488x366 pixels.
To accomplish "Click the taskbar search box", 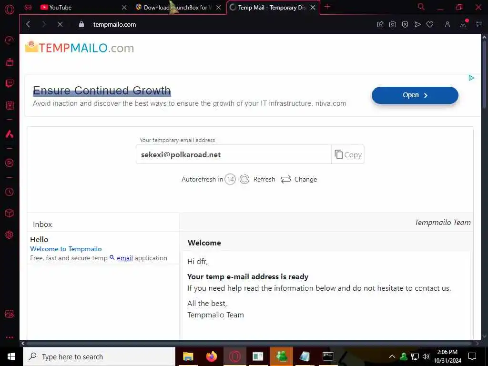I will click(x=99, y=356).
